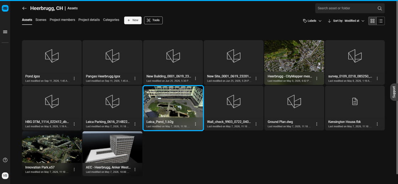
Task: Switch to the Categories tab
Action: 111,20
